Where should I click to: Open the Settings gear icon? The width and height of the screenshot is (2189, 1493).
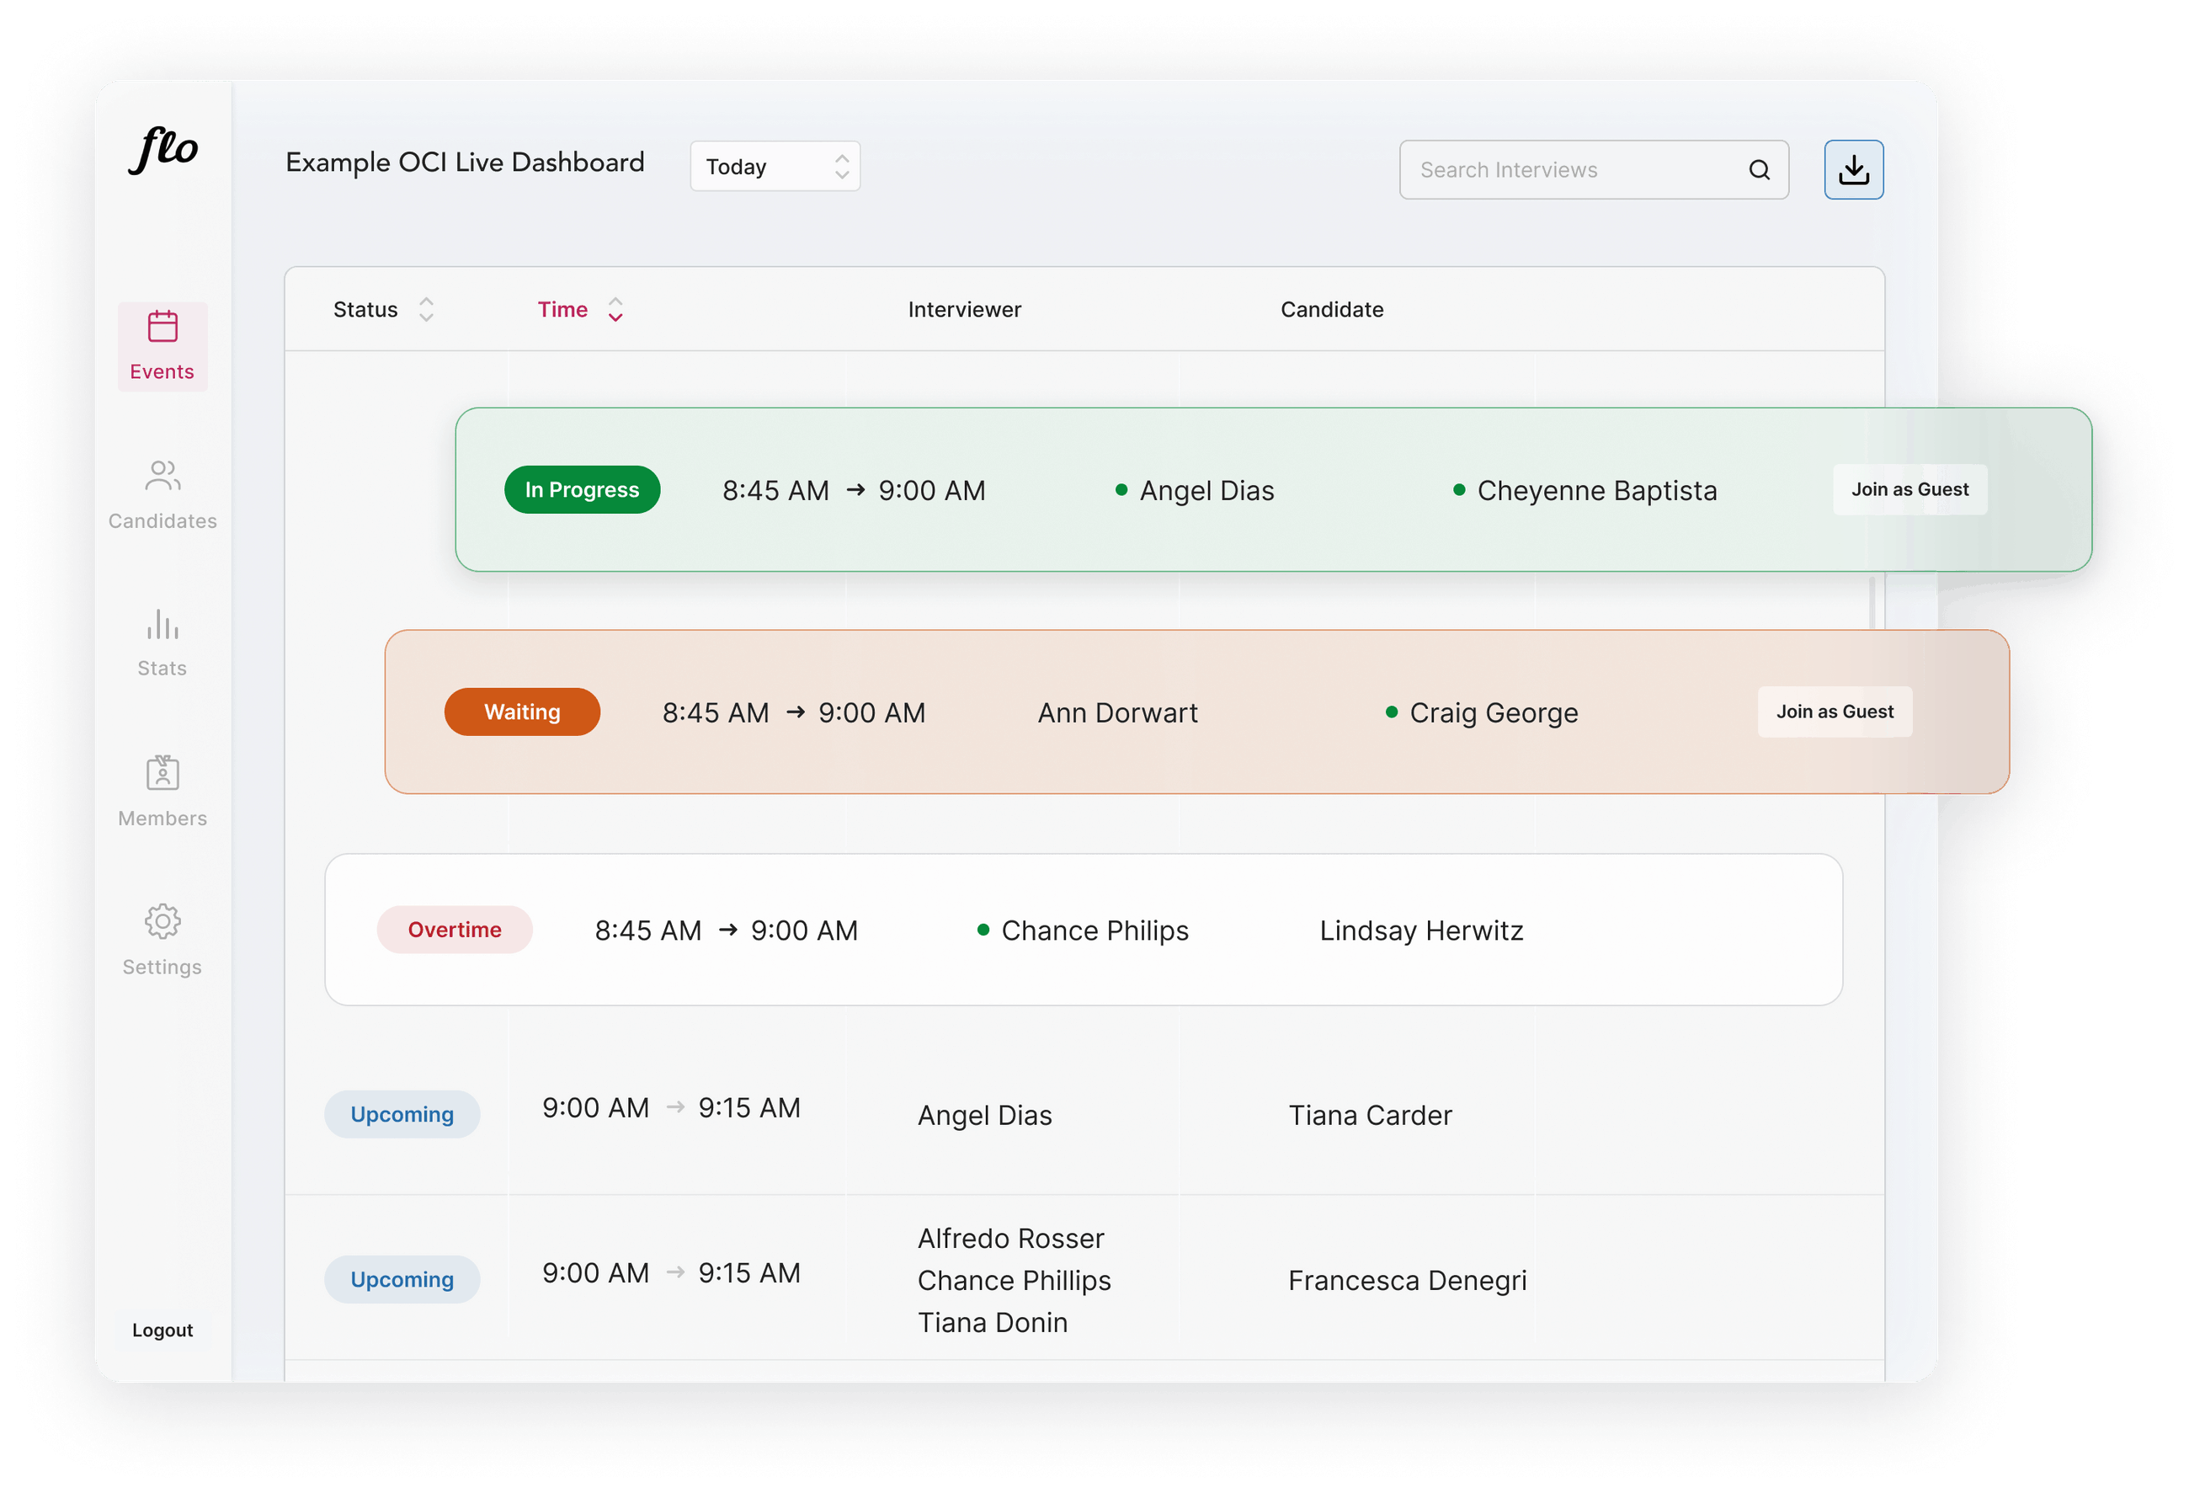click(x=162, y=921)
